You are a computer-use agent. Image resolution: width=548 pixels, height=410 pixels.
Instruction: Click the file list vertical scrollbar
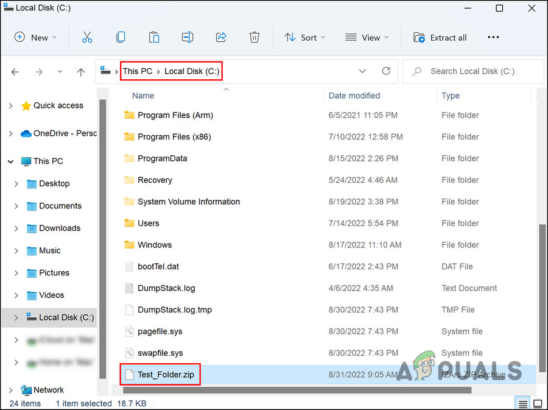tap(542, 298)
